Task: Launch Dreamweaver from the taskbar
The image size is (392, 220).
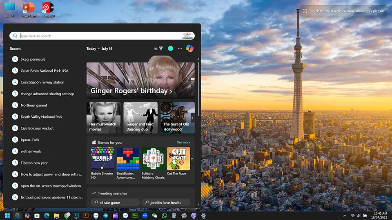Action: 135,216
